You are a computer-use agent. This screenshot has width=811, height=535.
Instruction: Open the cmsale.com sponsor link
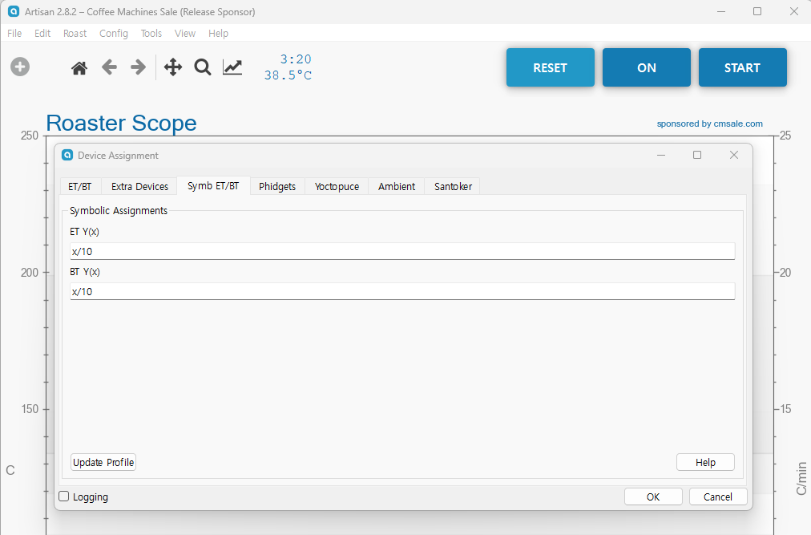tap(709, 124)
